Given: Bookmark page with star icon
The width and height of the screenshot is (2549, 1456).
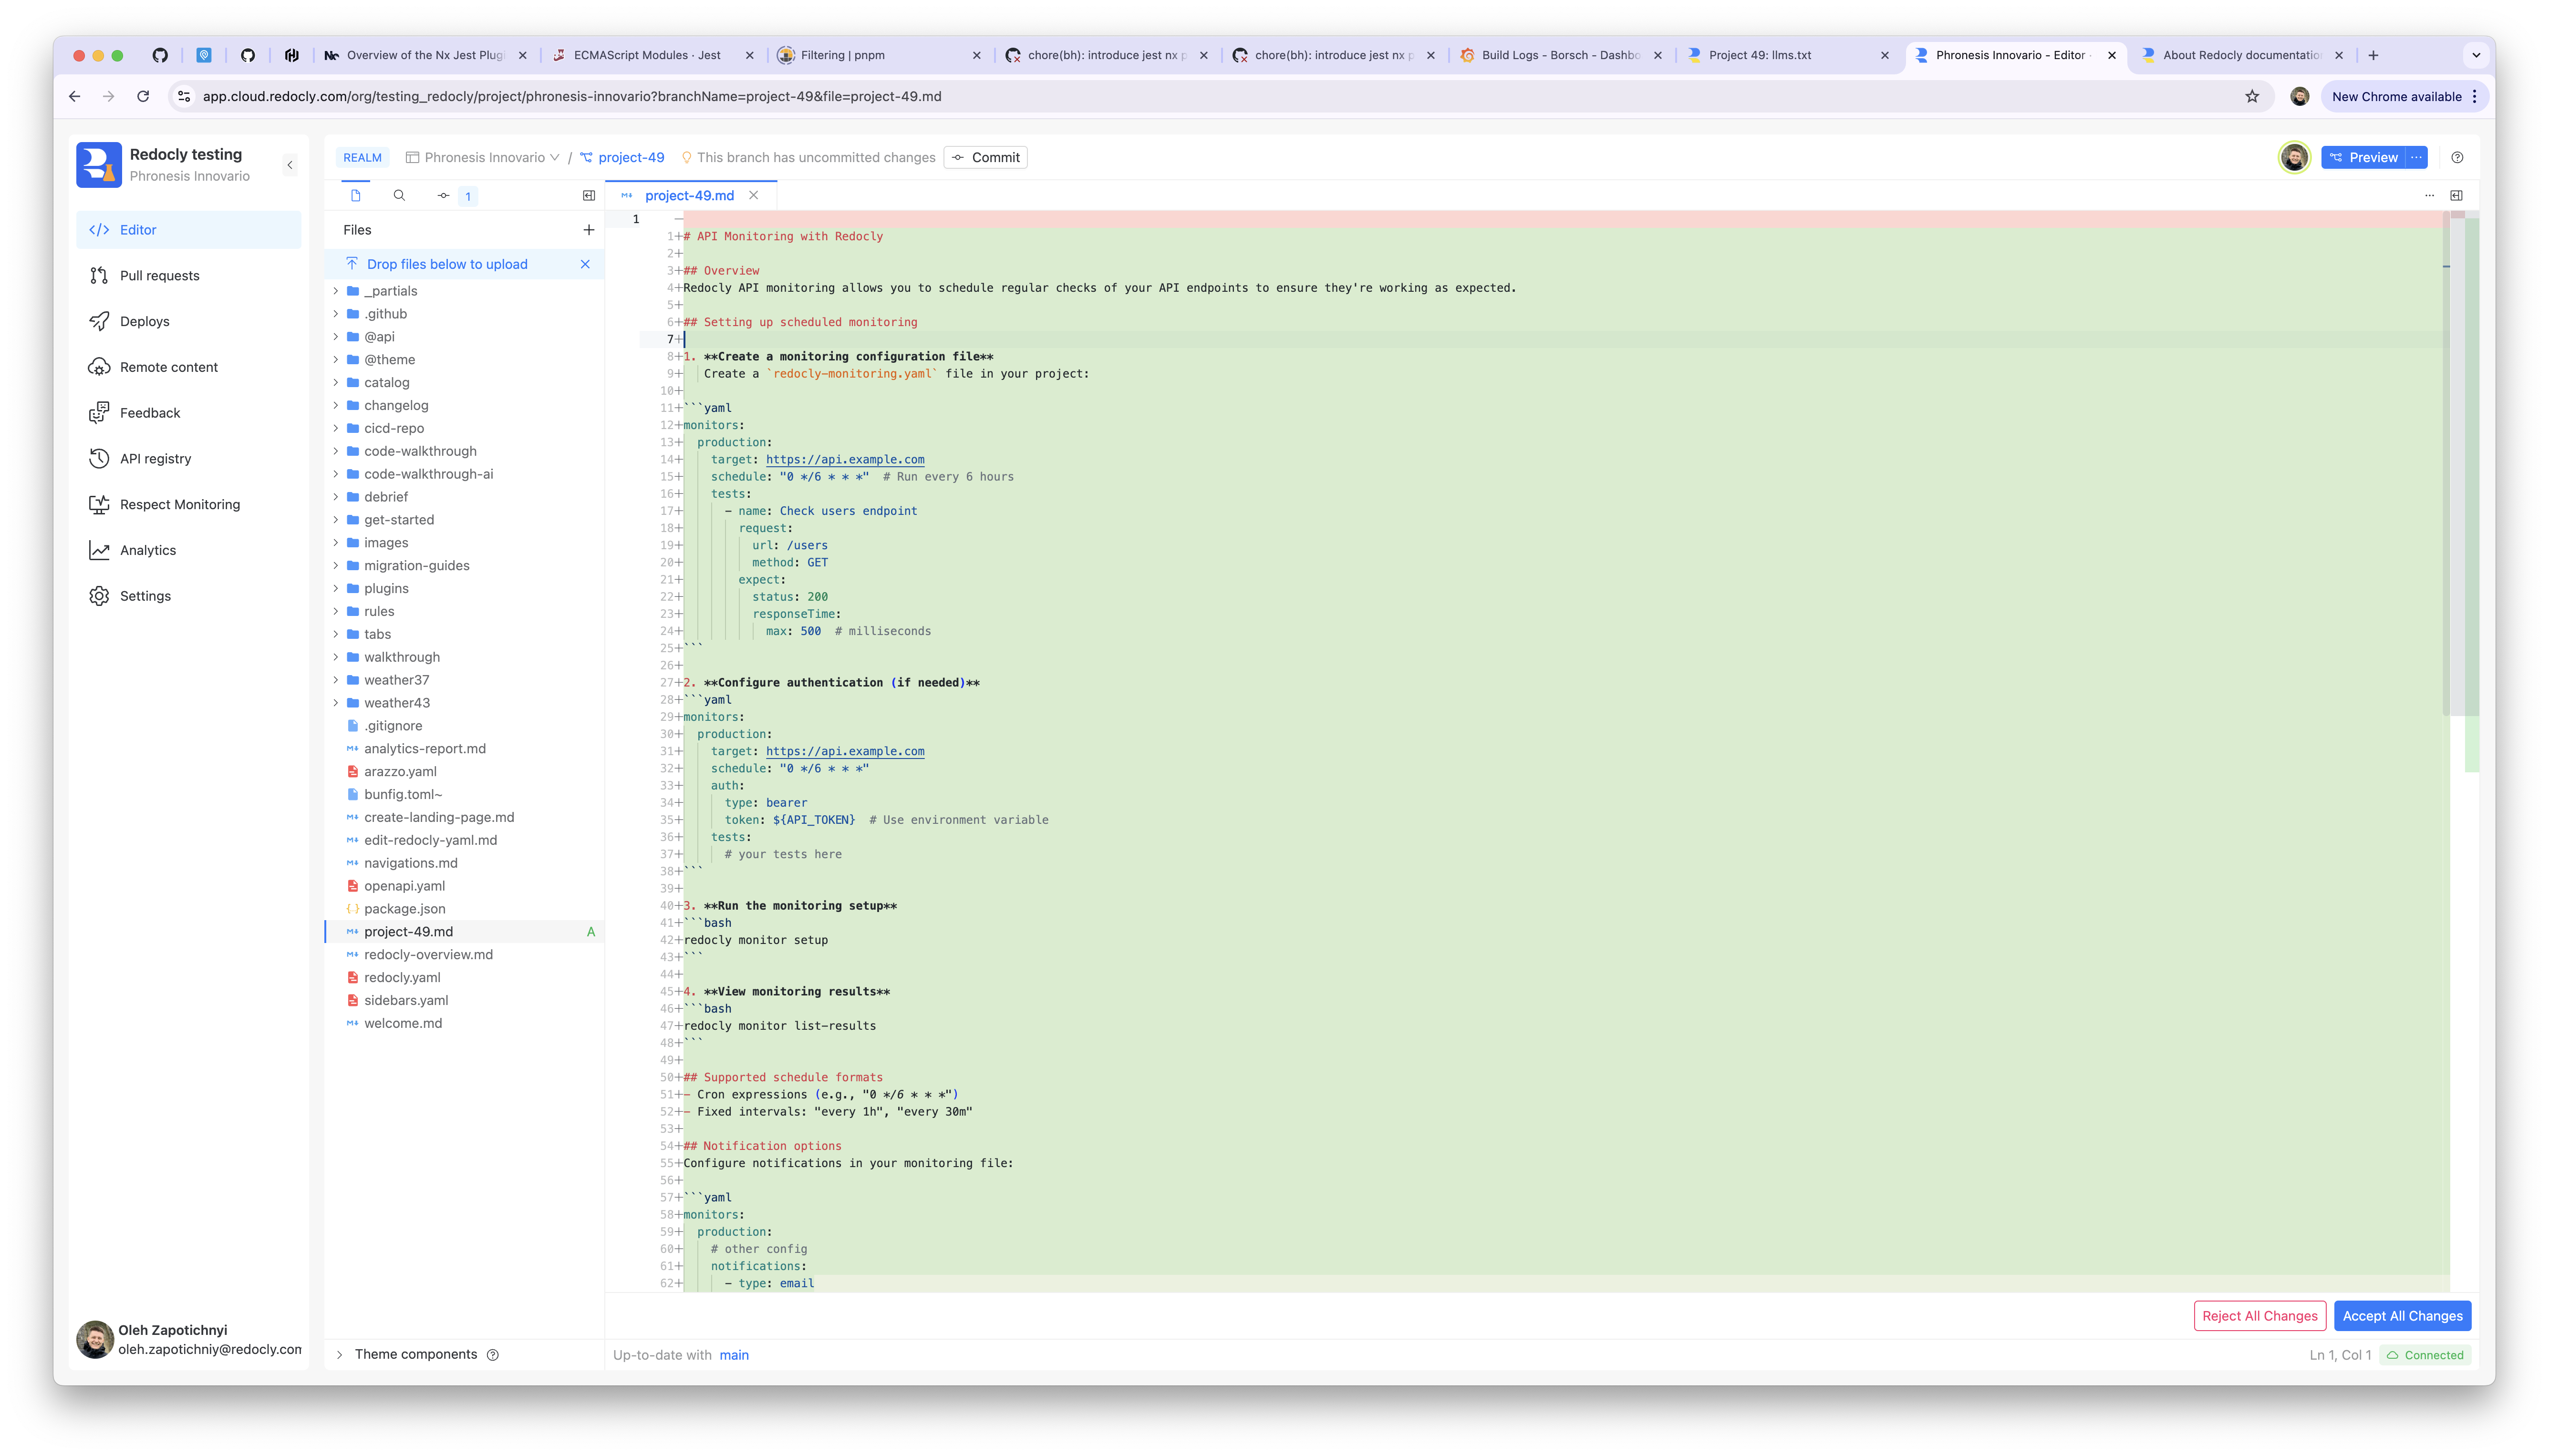Looking at the screenshot, I should point(2252,97).
